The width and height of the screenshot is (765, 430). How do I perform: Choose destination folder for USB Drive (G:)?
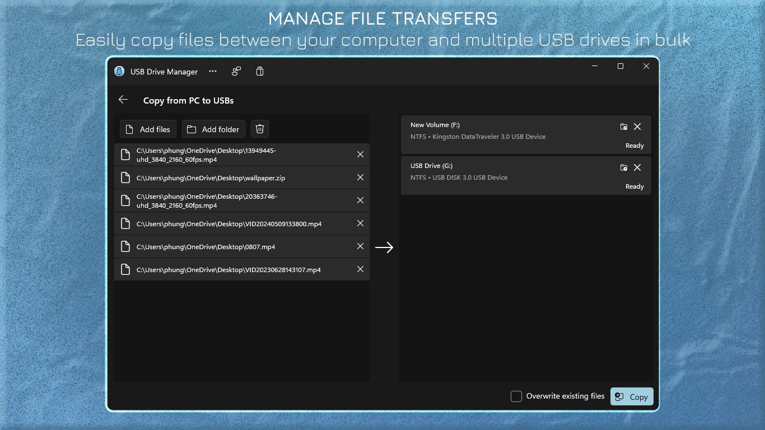624,167
